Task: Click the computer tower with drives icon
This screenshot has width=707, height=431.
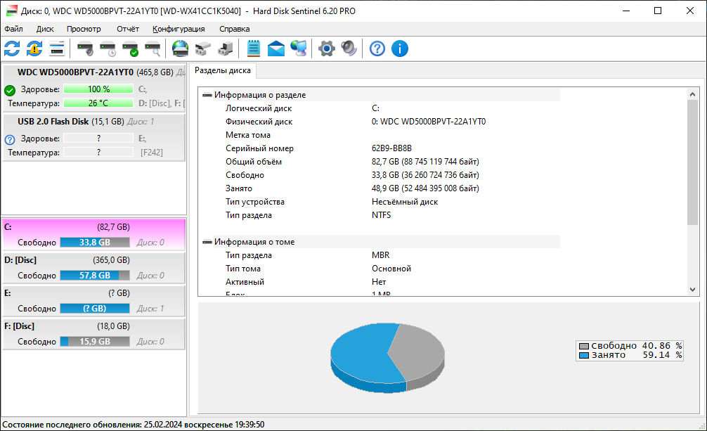Action: [226, 49]
